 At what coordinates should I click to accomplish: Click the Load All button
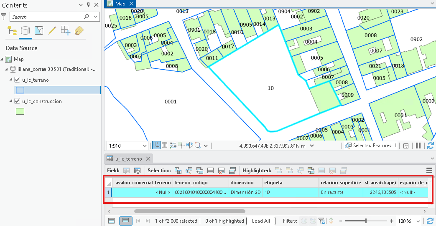coord(261,221)
